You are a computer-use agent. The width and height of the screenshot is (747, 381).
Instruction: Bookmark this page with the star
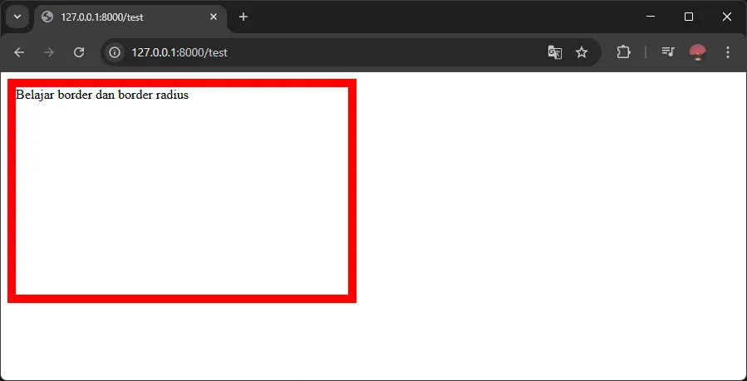click(582, 52)
